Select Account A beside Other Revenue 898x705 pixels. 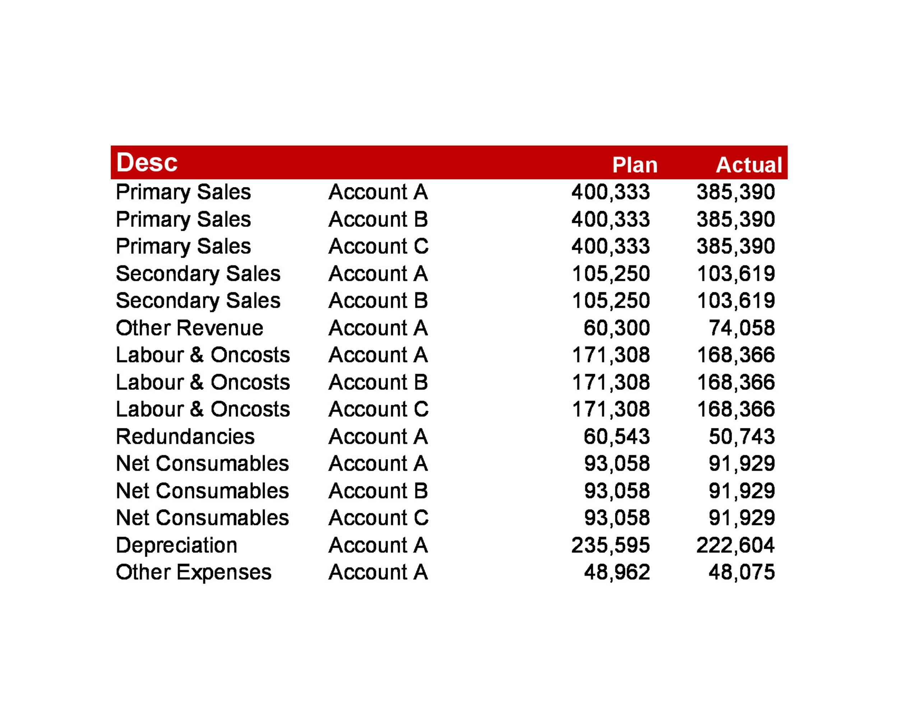(378, 328)
